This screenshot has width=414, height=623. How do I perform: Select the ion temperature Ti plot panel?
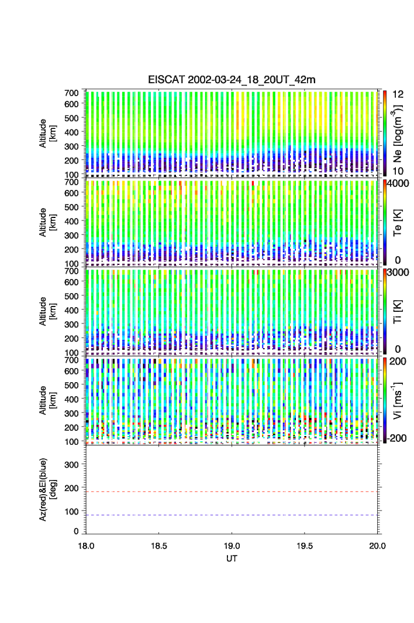point(232,311)
